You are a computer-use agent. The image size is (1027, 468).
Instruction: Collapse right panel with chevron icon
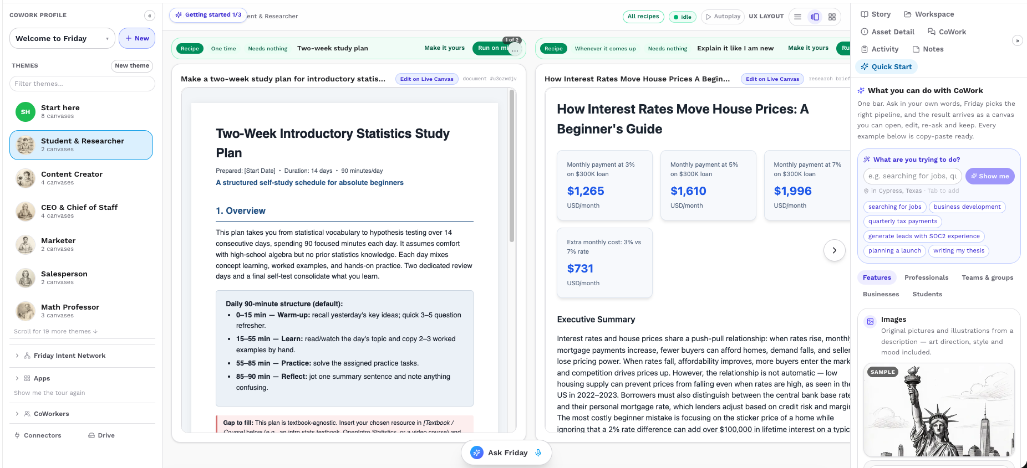(1017, 40)
